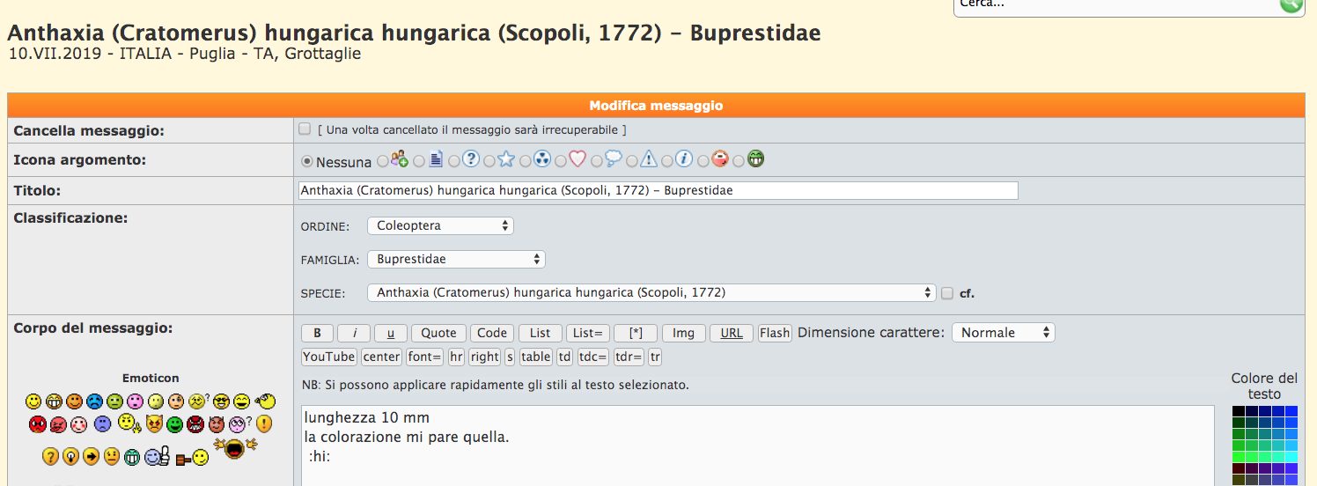Tick the Cancella messaggio checkbox

coord(305,129)
